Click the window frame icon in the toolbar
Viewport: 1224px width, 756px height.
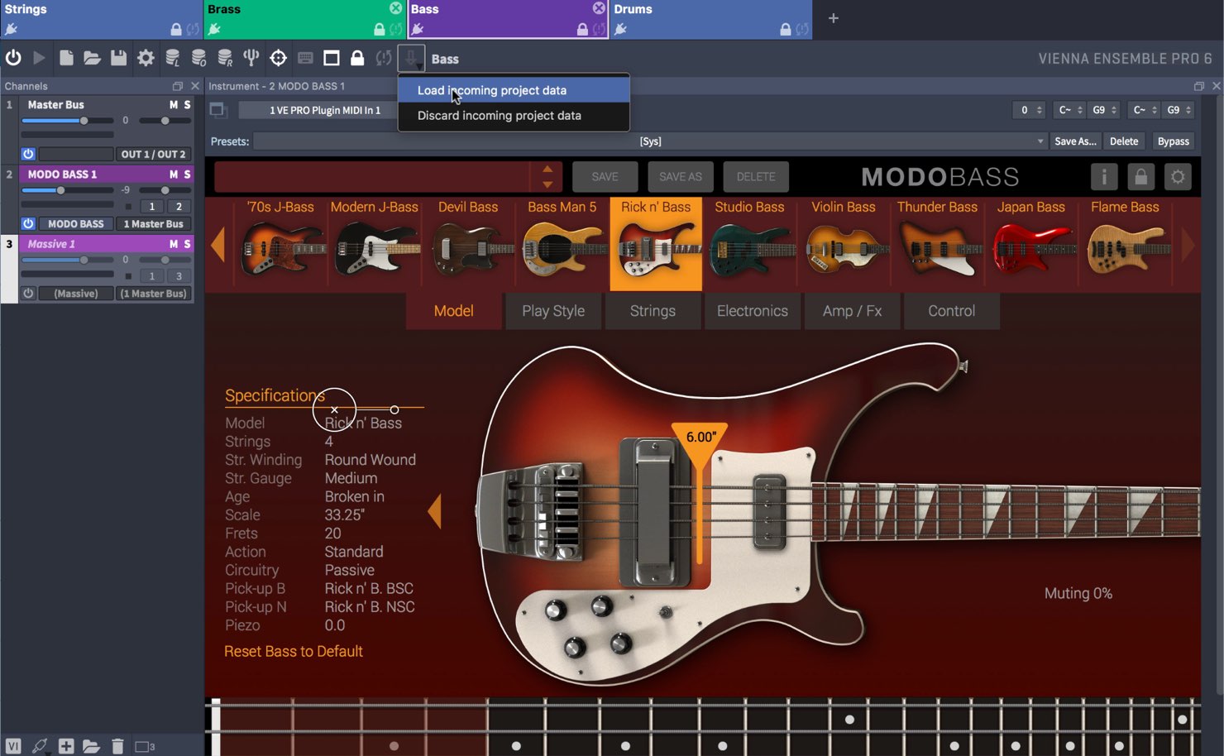tap(332, 58)
